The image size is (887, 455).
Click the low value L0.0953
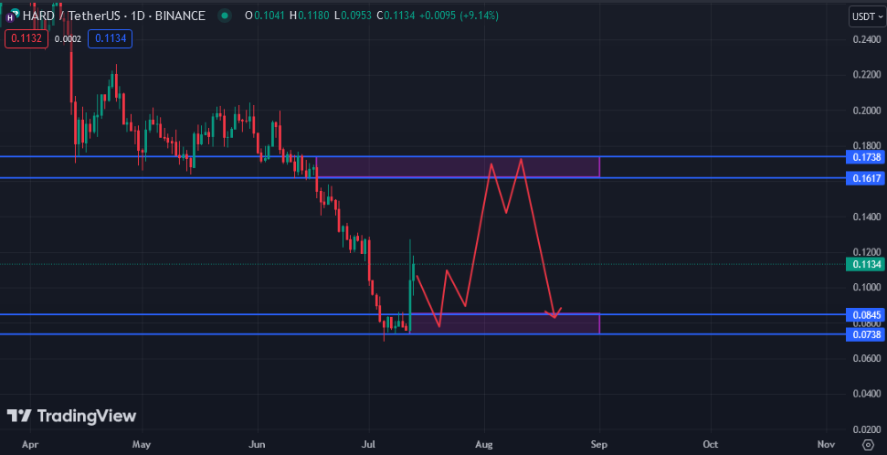point(353,16)
